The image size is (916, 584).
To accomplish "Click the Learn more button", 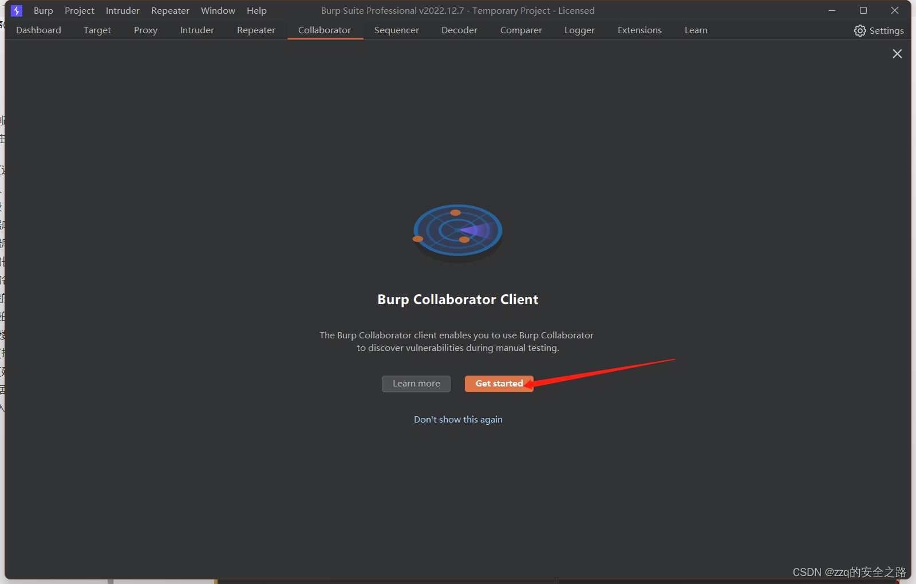I will coord(416,384).
